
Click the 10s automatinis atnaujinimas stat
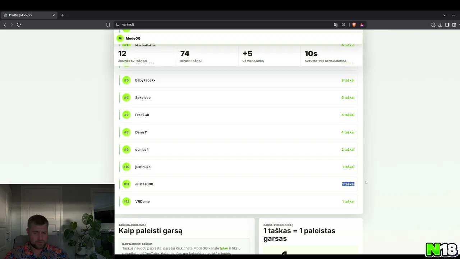point(331,56)
